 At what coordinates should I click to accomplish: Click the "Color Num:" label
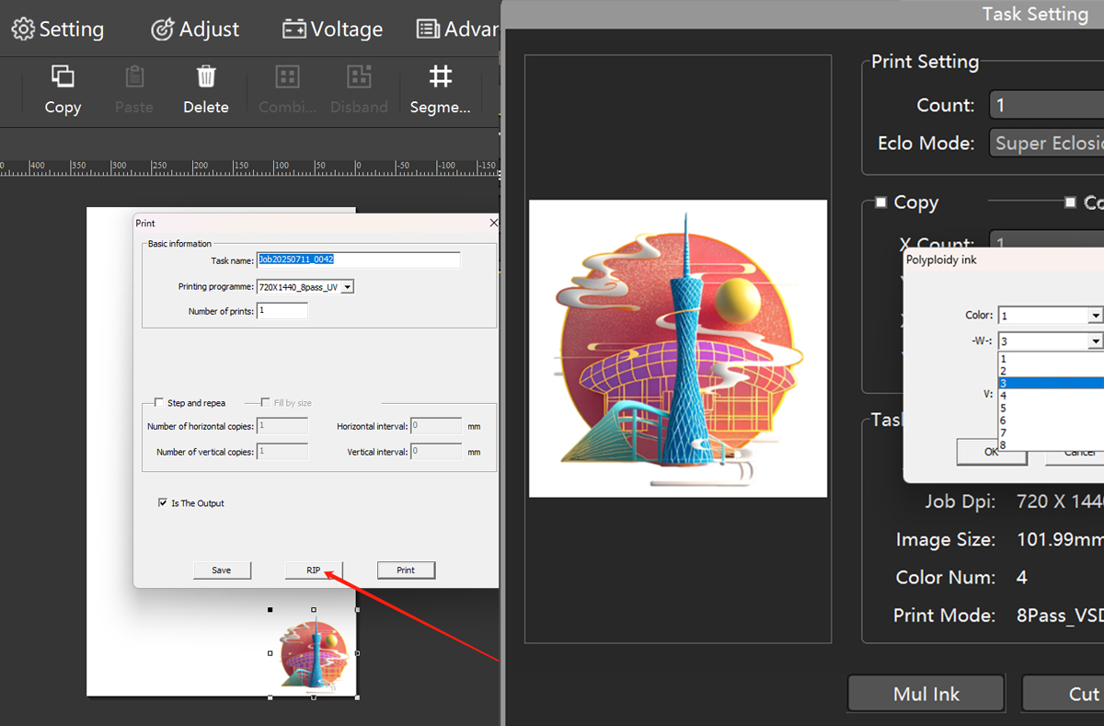pyautogui.click(x=946, y=577)
